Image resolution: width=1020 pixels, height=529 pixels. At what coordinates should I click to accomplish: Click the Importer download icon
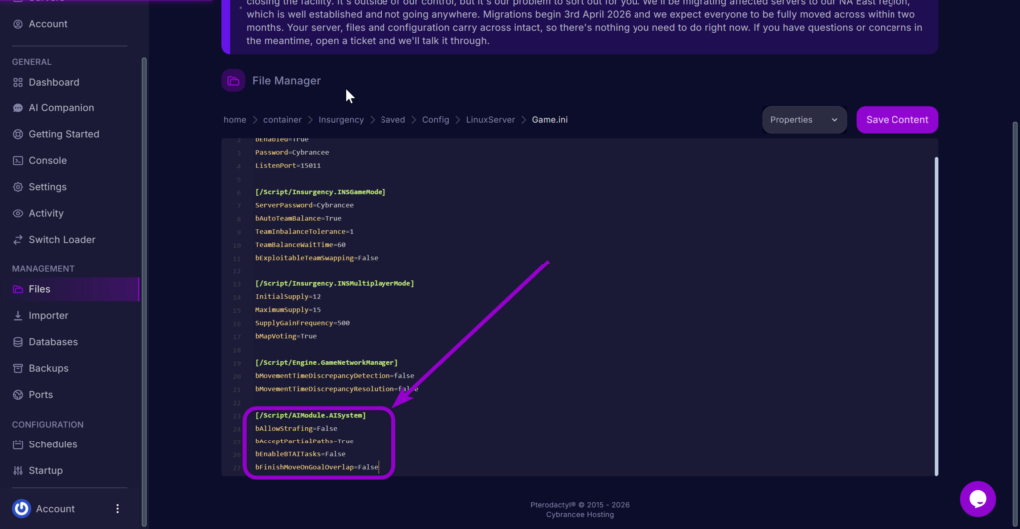tap(18, 316)
